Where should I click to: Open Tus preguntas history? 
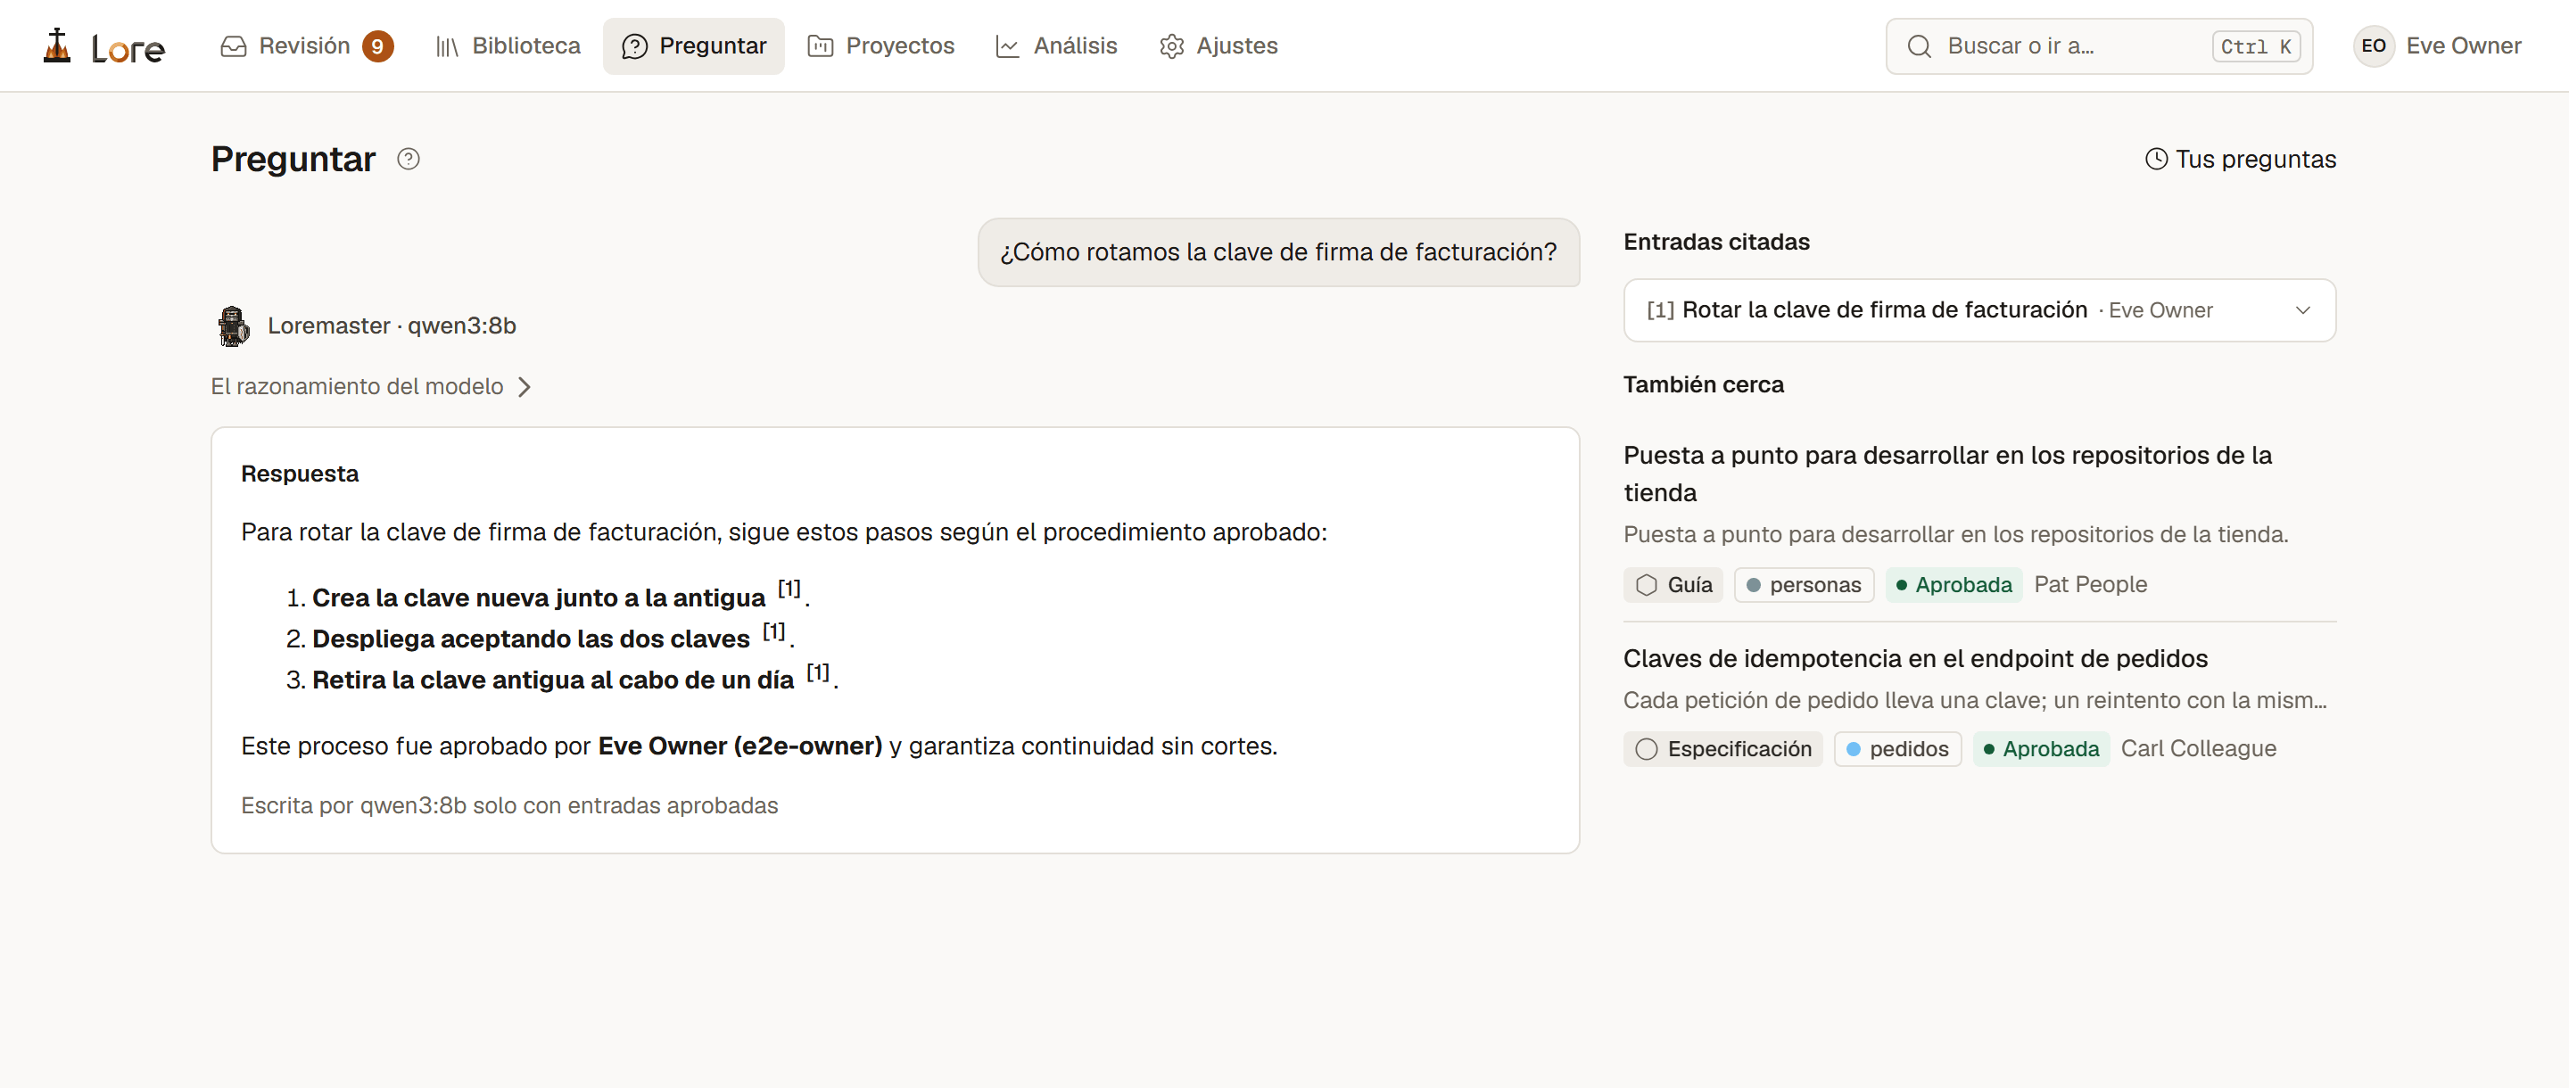2240,160
